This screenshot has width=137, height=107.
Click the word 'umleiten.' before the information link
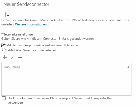8,24
